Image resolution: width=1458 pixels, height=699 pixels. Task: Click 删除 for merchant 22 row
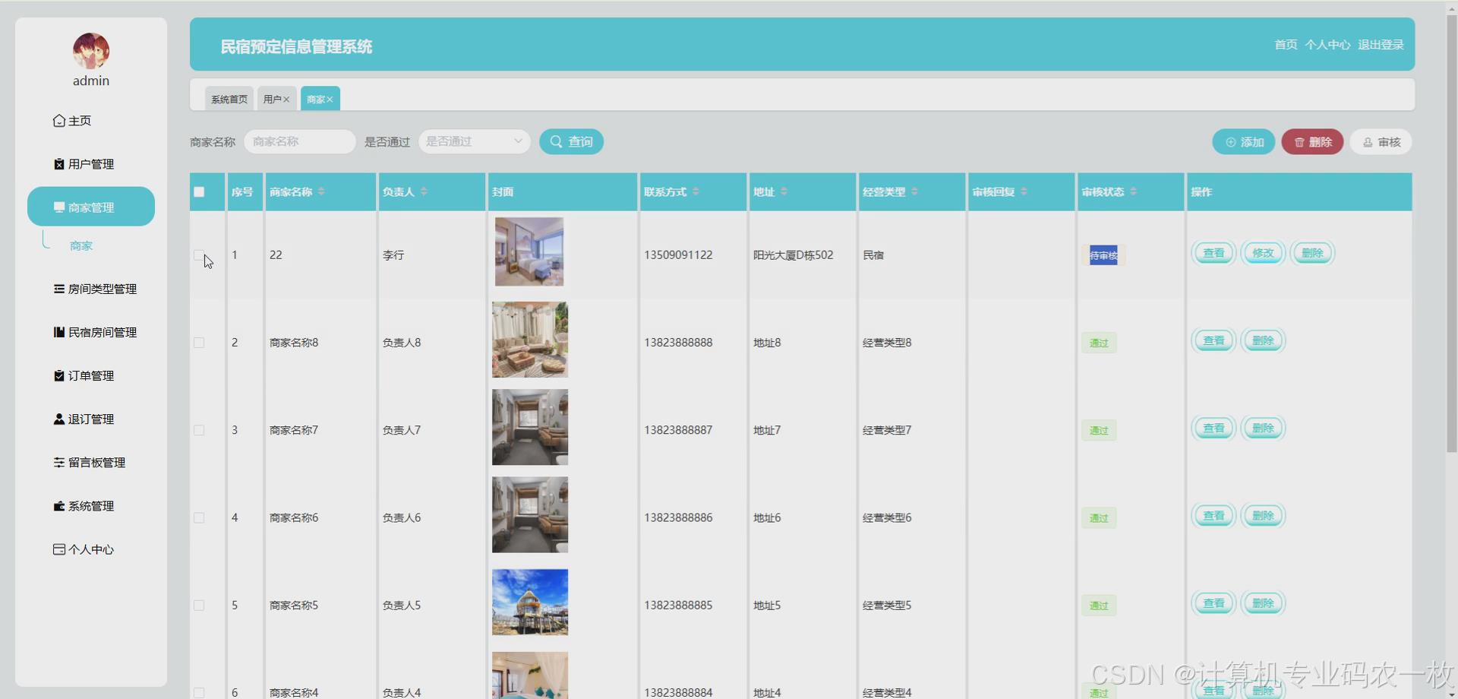click(x=1312, y=253)
